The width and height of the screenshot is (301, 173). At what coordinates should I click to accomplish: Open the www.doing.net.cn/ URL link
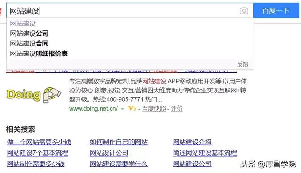click(x=93, y=109)
